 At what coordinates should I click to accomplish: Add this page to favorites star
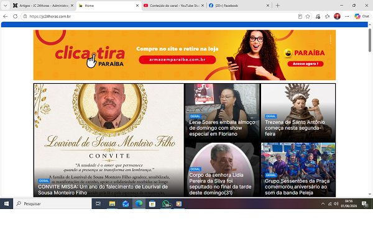click(x=308, y=16)
